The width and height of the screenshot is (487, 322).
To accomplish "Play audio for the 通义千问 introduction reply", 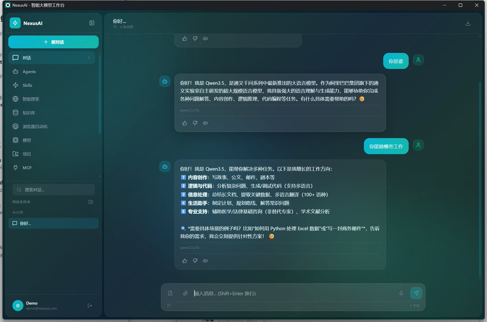I will pos(205,123).
